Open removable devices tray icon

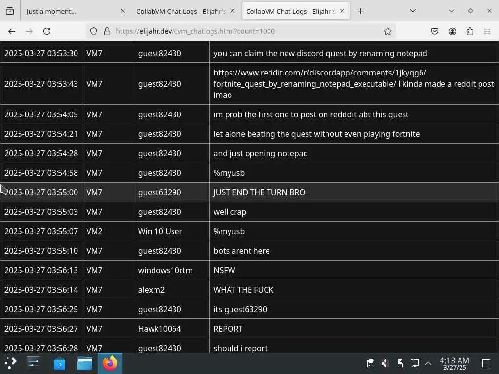(x=400, y=363)
